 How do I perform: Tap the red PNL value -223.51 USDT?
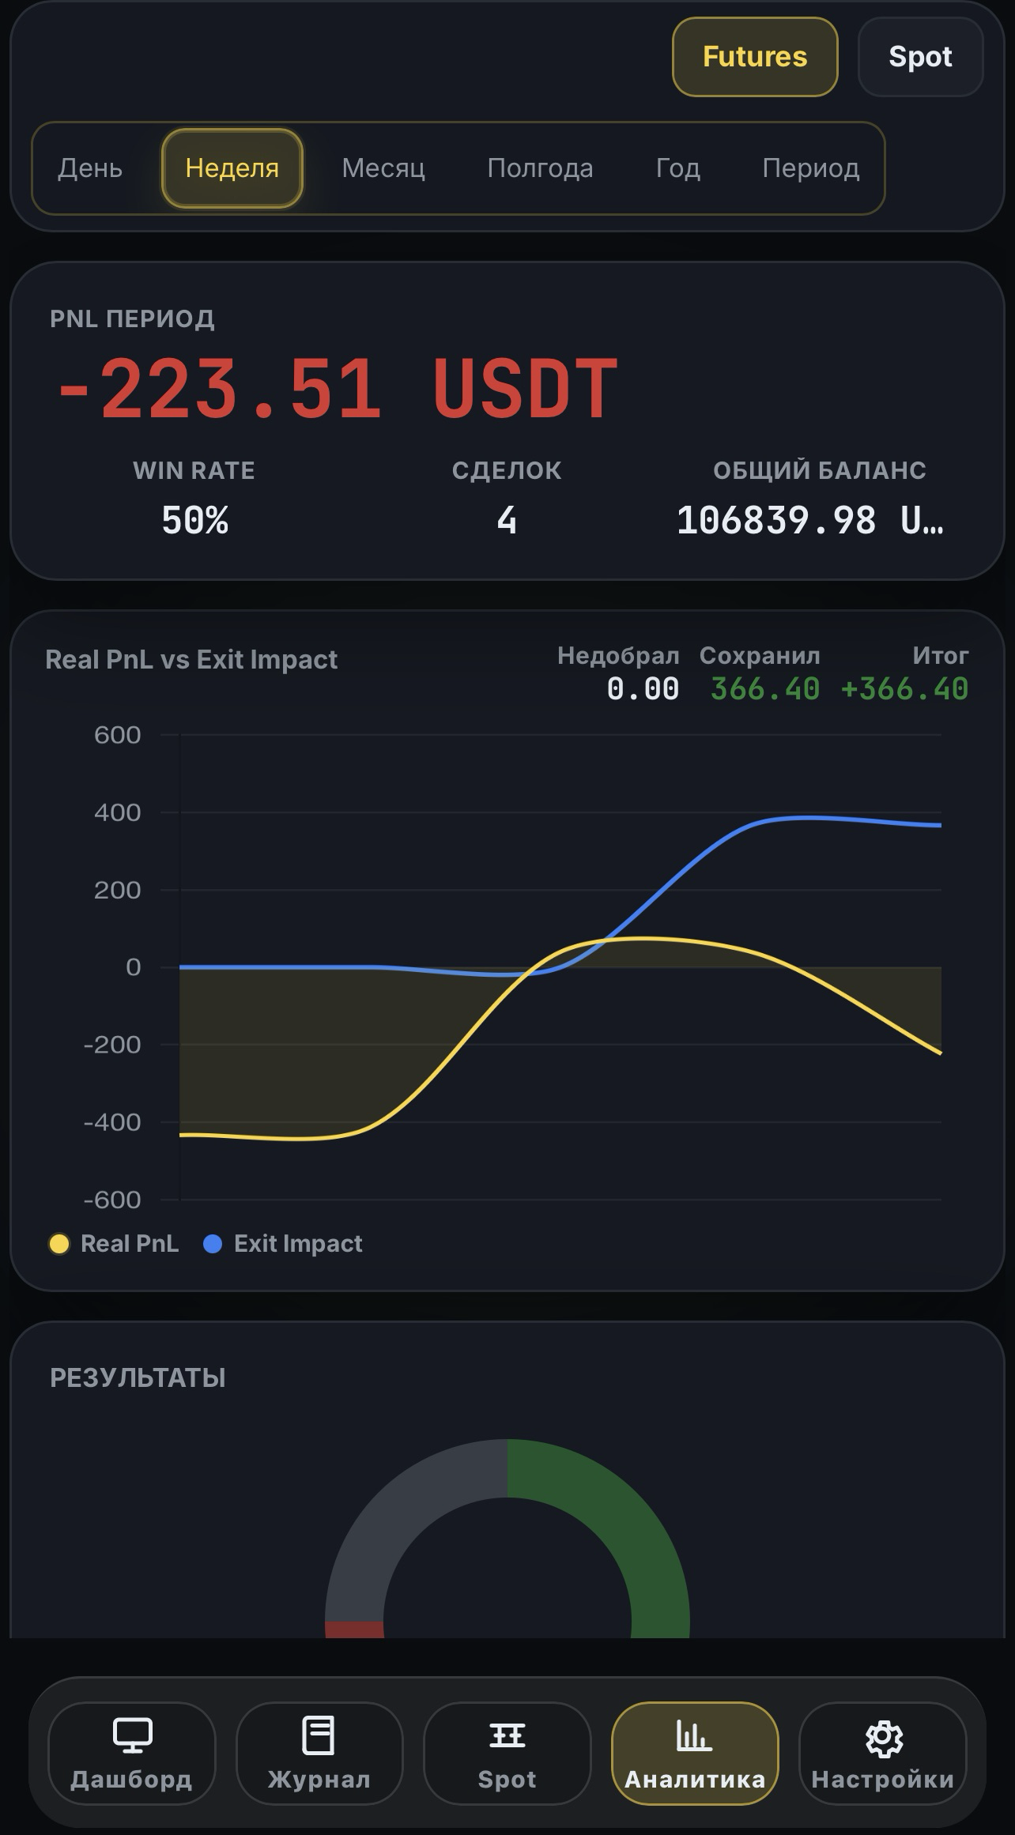(335, 387)
